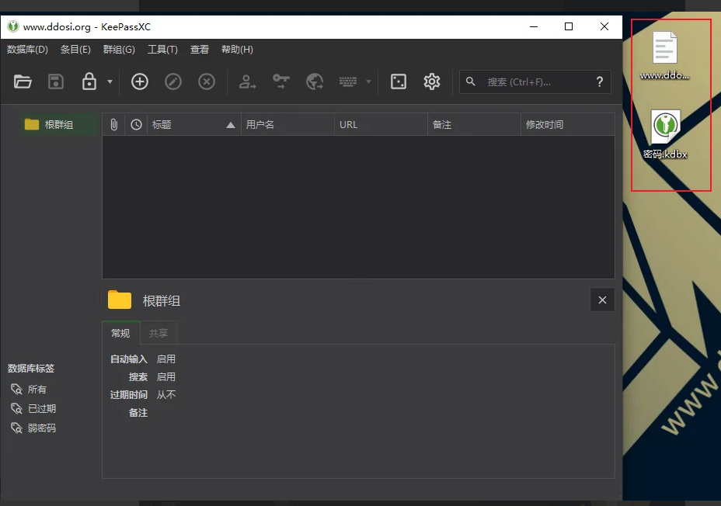Minimize the KeePassXC window

[x=534, y=26]
